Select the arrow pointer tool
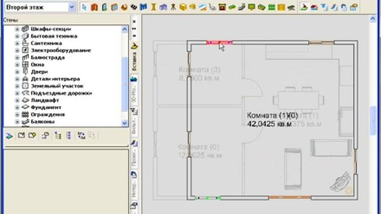 [x=84, y=7]
